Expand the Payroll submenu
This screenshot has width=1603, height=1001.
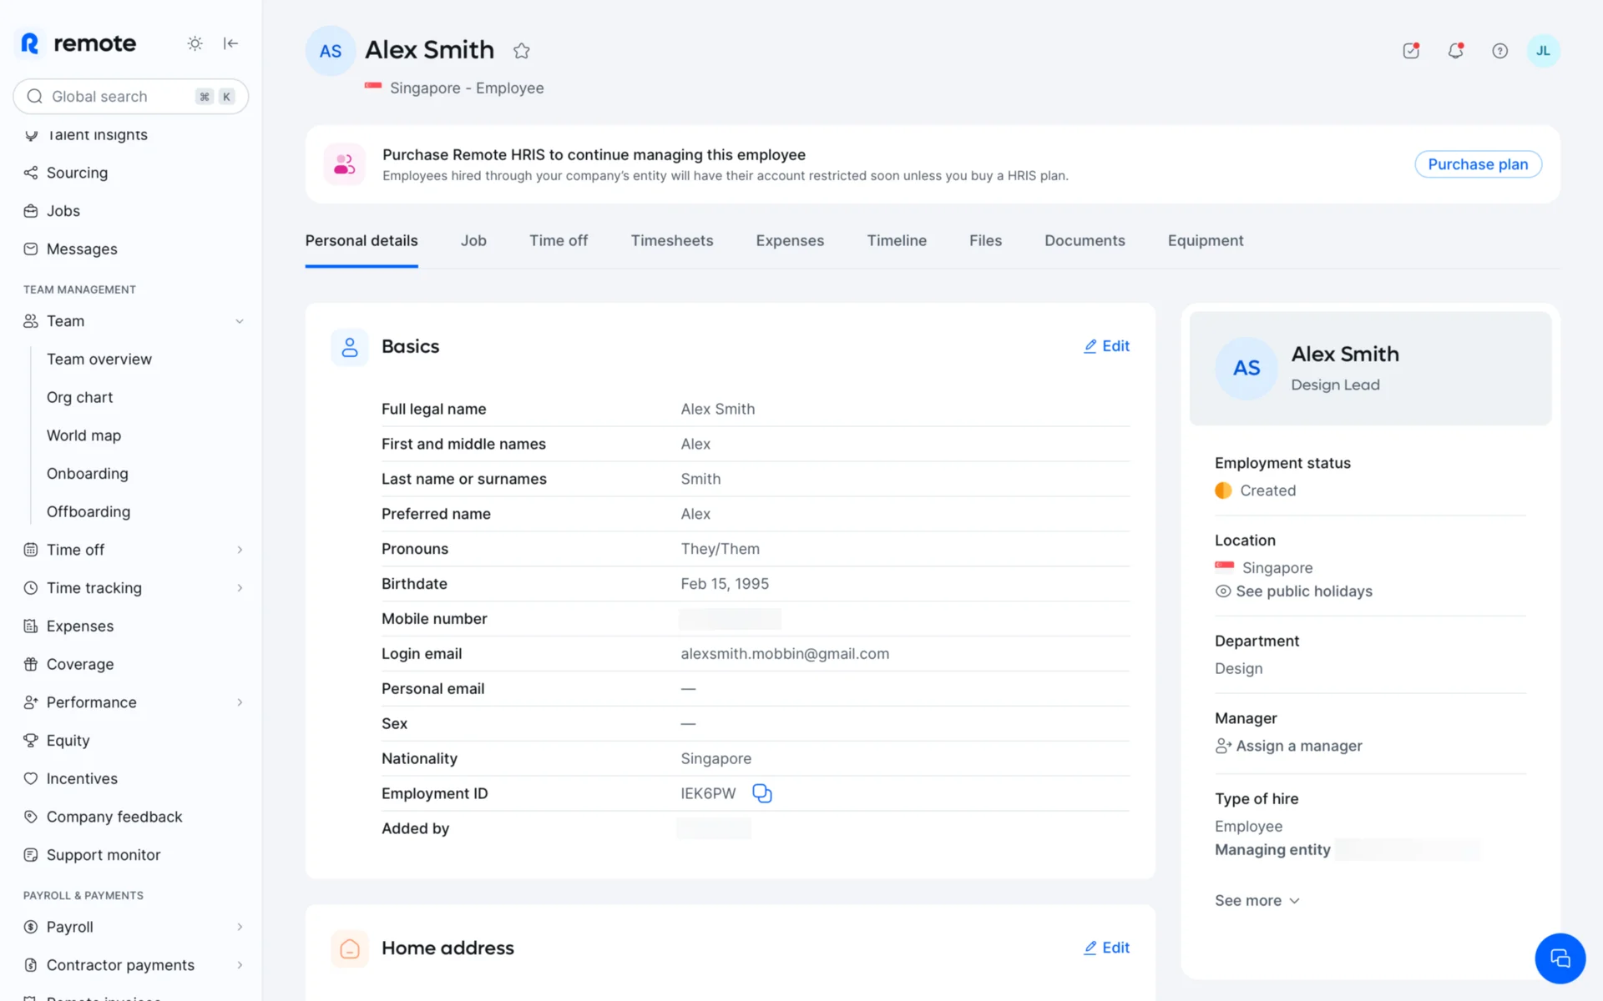click(x=239, y=927)
